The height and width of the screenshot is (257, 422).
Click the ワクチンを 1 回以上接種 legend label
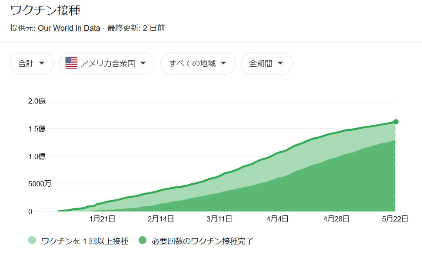(85, 241)
